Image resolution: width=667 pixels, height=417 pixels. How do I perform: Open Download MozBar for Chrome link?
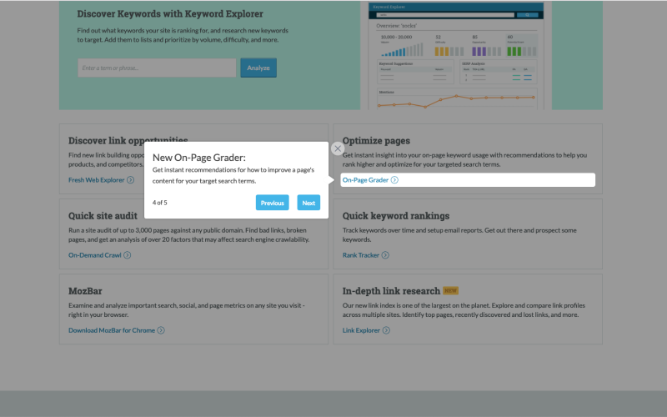pyautogui.click(x=112, y=330)
